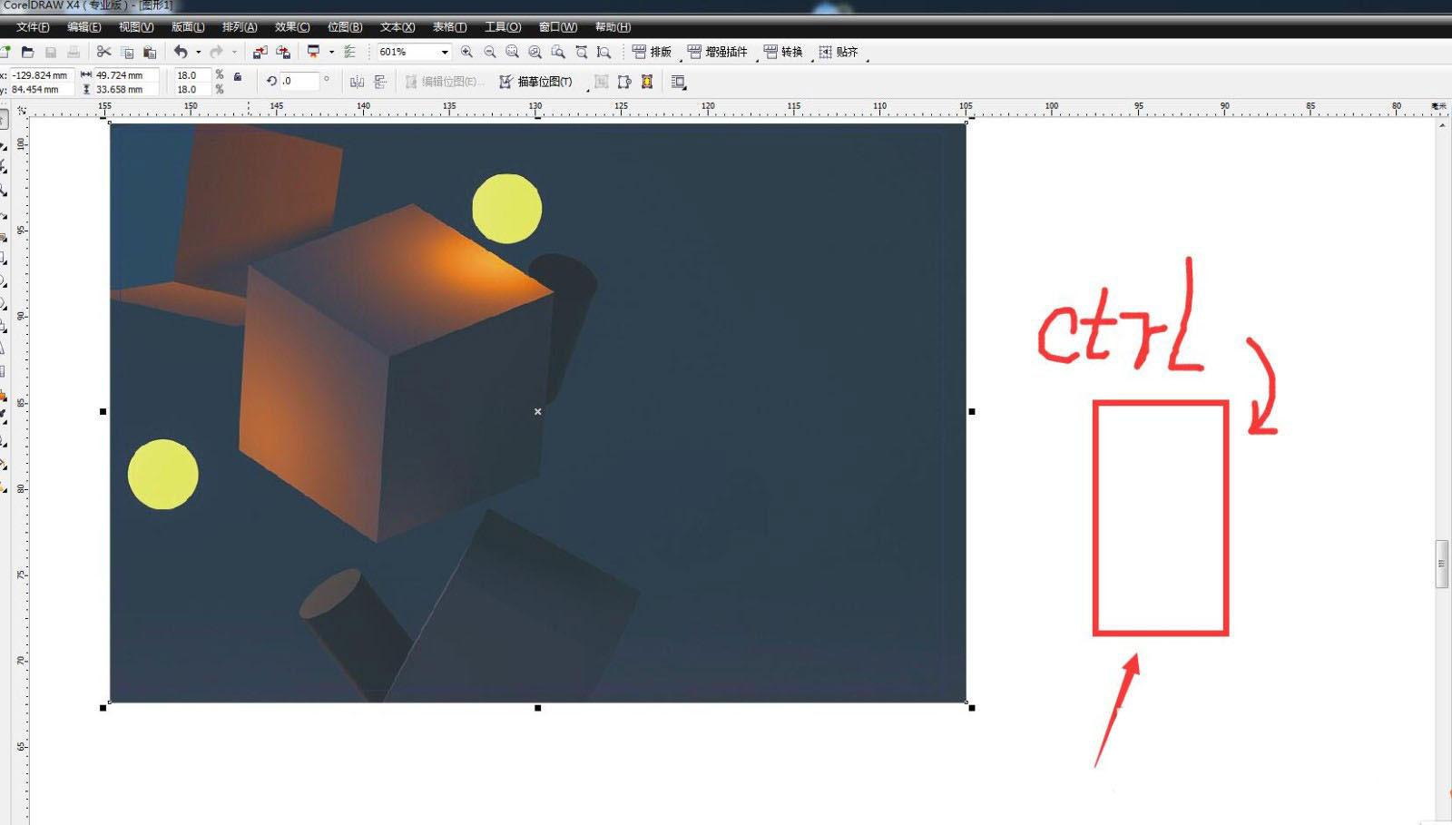Expand the undo history dropdown arrow
Viewport: 1452px width, 825px height.
point(198,53)
